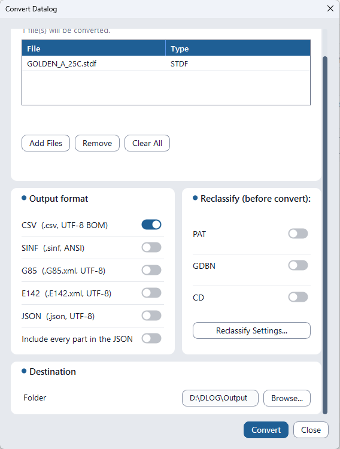Enable the SINF output format
340x449 pixels.
pos(151,247)
